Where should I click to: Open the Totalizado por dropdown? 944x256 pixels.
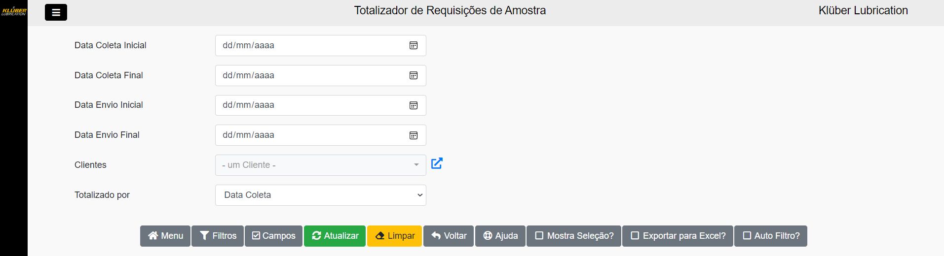coord(320,195)
